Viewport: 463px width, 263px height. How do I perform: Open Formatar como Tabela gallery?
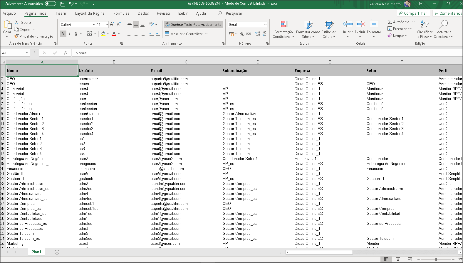pos(308,29)
